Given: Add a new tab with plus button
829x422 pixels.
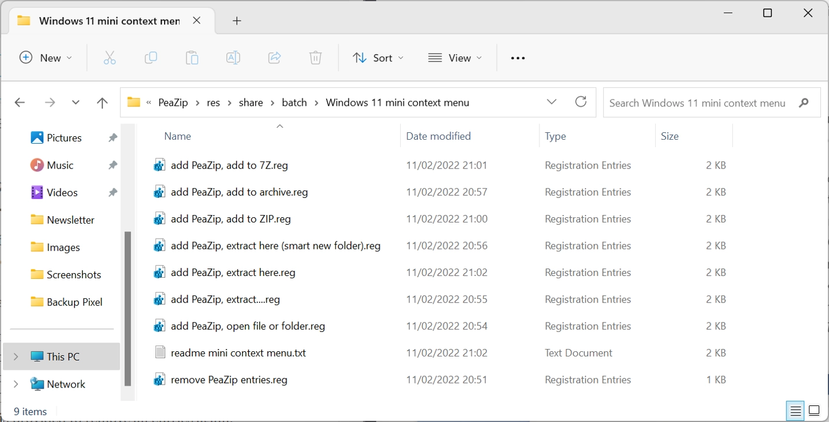Looking at the screenshot, I should point(237,21).
